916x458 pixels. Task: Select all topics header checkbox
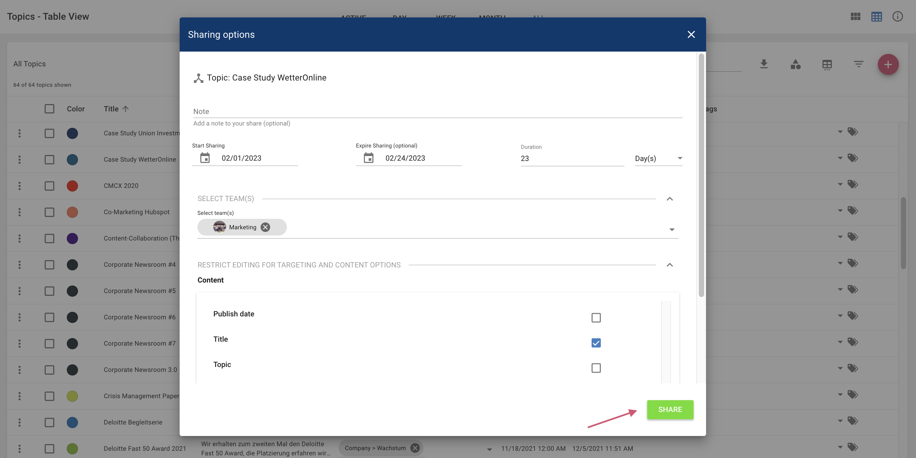click(x=49, y=109)
